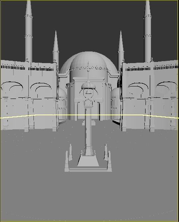Select the trapezoid pedestal under the column

[x=88, y=161]
